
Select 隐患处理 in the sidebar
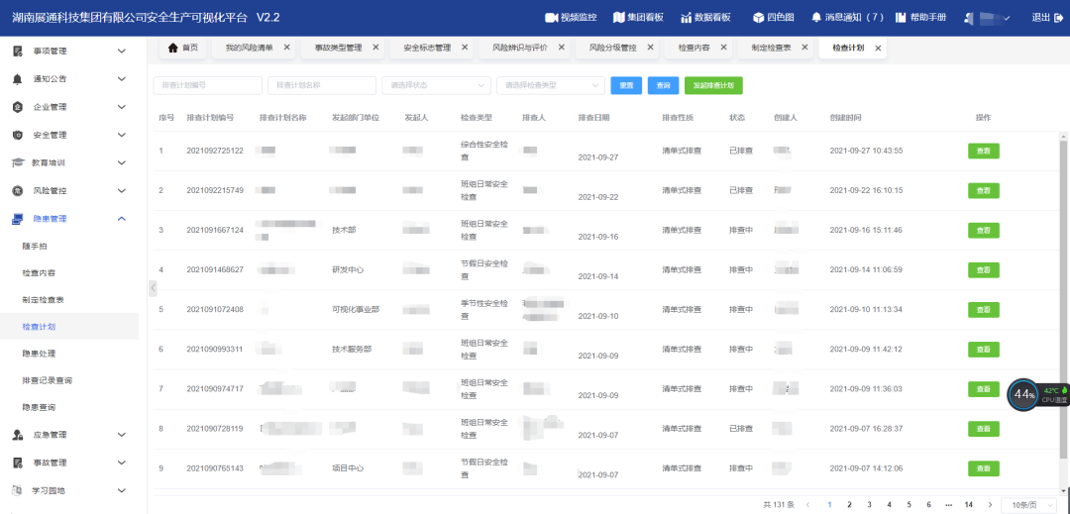click(42, 353)
